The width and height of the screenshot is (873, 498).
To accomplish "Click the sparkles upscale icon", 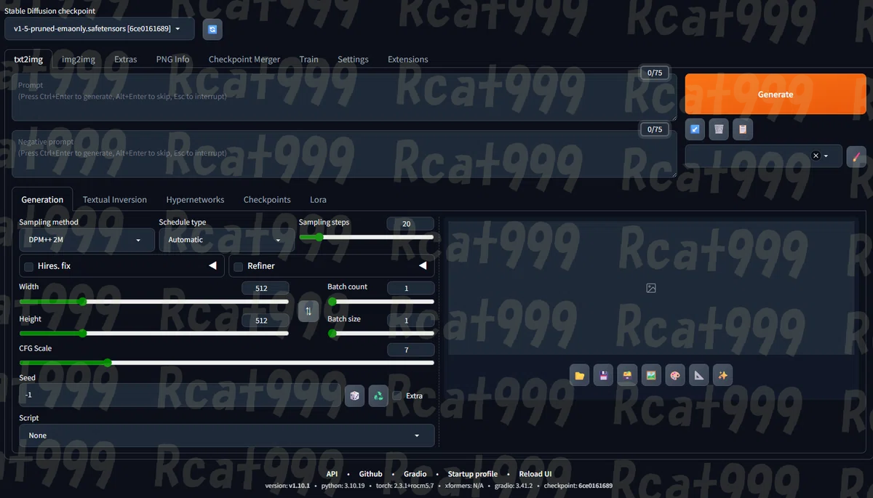I will point(722,375).
